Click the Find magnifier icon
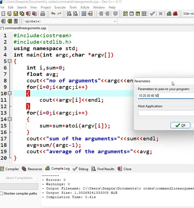Screen dimensions: 194x208 (69, 14)
